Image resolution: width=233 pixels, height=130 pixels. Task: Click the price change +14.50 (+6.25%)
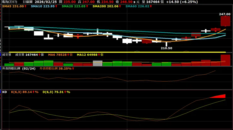tap(182, 2)
